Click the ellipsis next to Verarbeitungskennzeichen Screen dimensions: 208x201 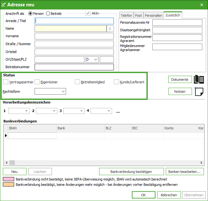click(x=118, y=111)
